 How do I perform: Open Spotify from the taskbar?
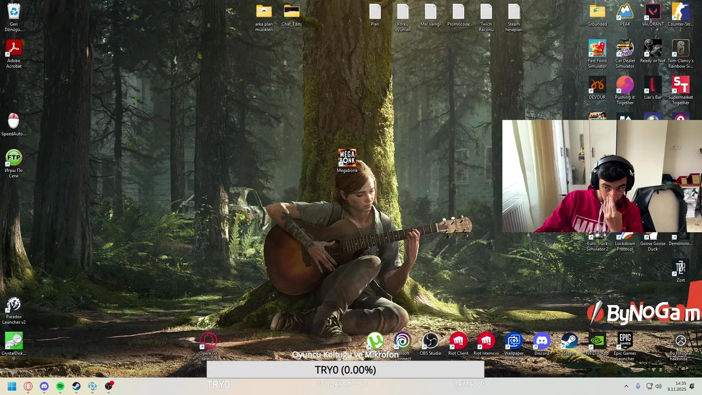(60, 386)
